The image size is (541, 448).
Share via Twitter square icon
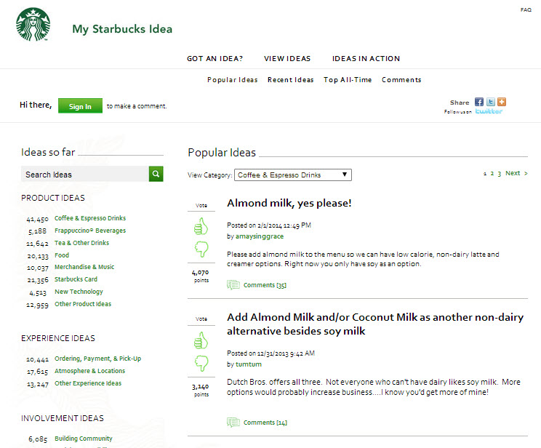coord(491,102)
